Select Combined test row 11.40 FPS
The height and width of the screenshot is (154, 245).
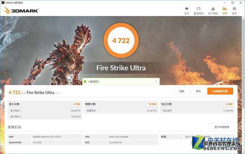point(197,110)
